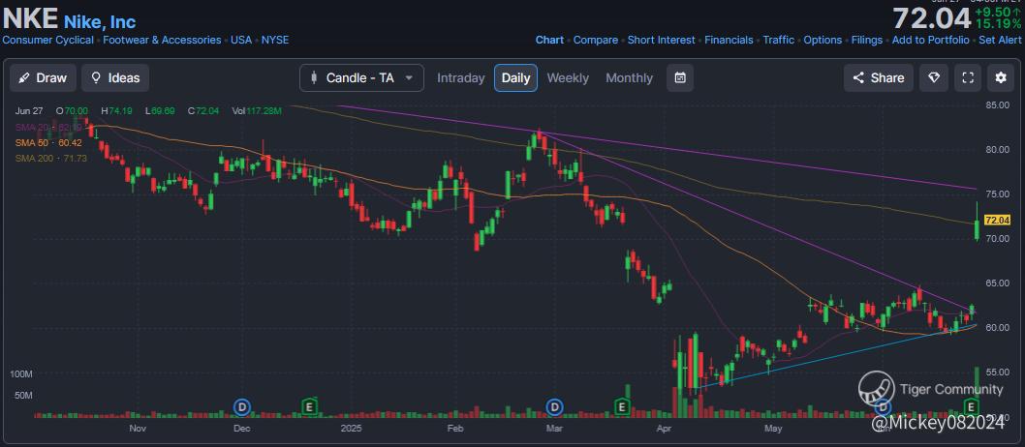Screen dimensions: 1025x447
Task: Toggle fullscreen chart icon
Action: [968, 77]
